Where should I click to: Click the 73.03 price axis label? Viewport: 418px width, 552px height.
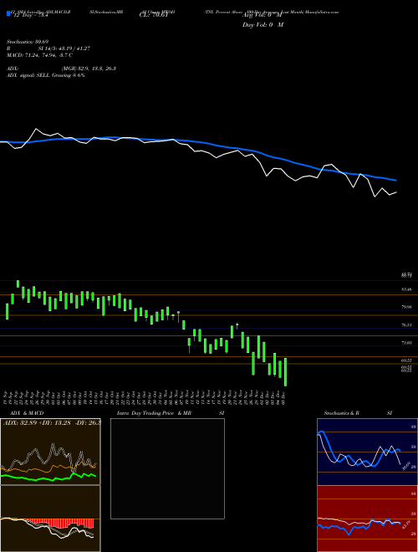point(406,343)
